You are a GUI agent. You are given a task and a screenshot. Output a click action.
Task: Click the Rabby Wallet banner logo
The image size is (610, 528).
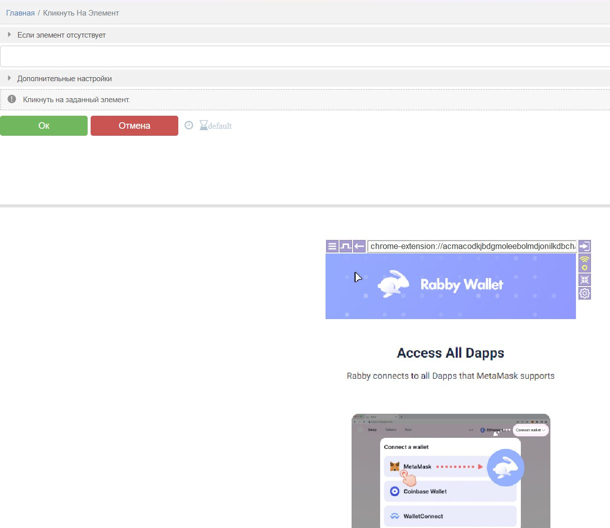(x=441, y=285)
